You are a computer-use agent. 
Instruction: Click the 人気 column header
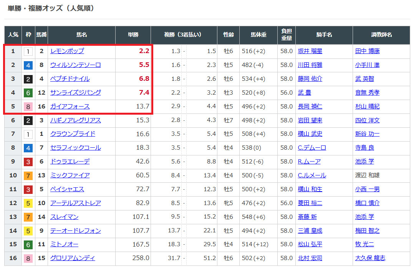pos(13,35)
